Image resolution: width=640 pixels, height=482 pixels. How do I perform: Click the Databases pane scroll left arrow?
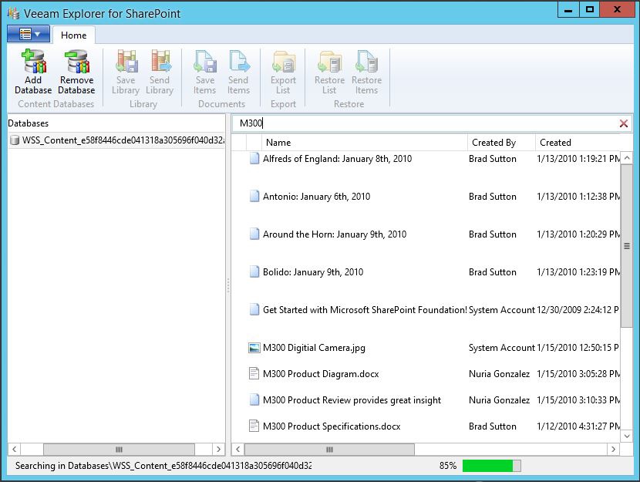click(x=15, y=450)
